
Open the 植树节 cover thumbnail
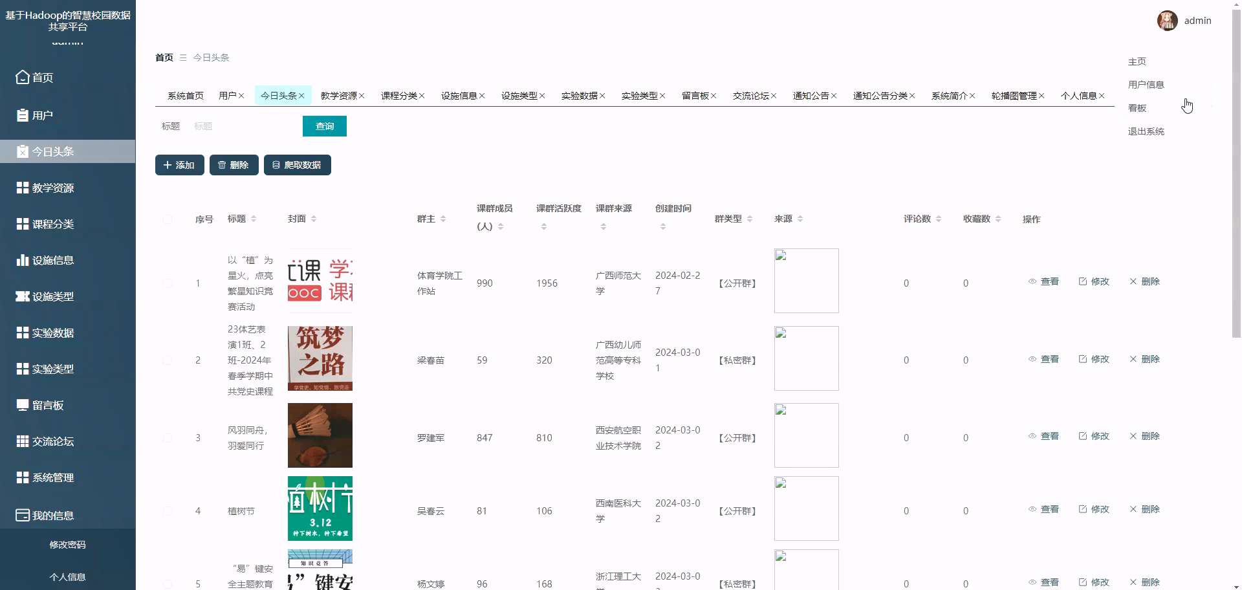click(x=320, y=508)
